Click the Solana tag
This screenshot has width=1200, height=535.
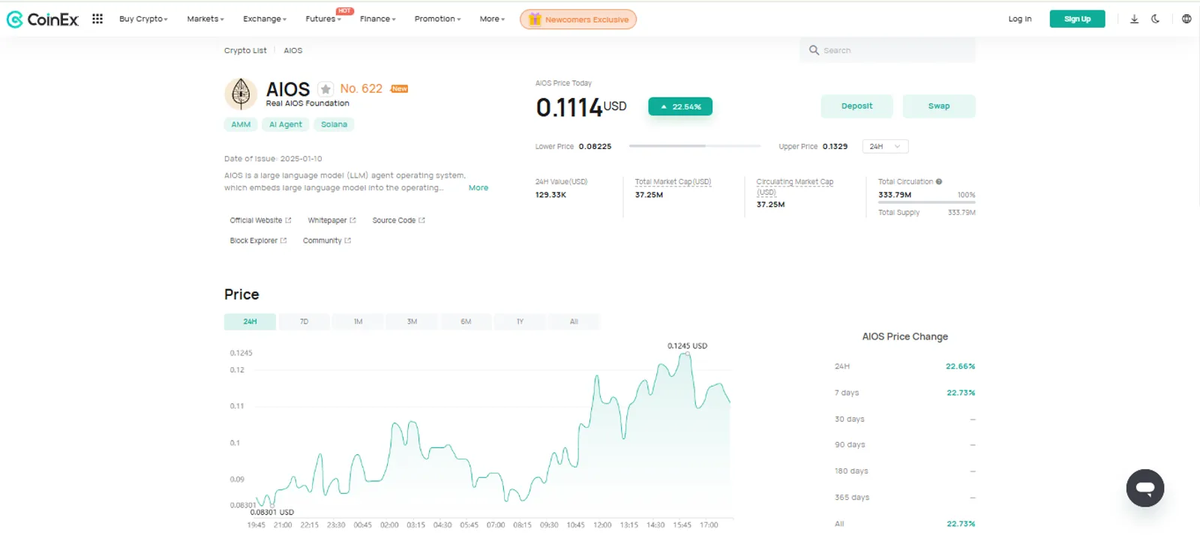[334, 124]
